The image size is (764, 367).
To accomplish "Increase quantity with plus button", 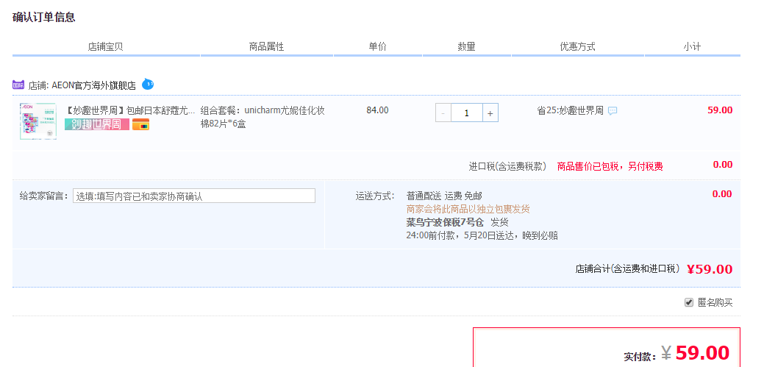I will coord(490,113).
